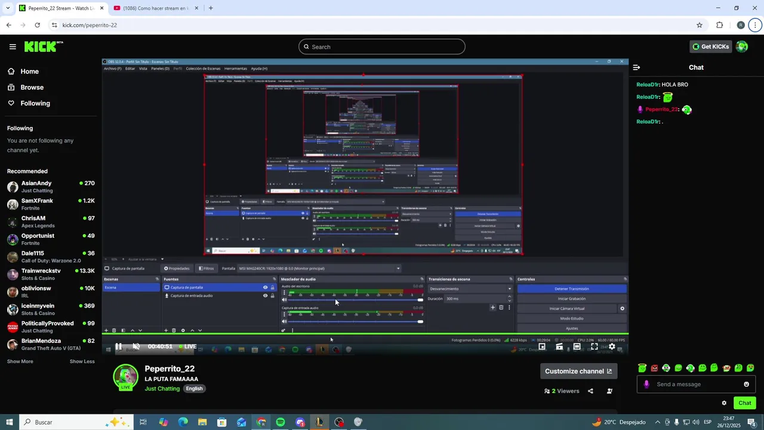Open Spotify from the taskbar
Viewport: 764px width, 430px height.
tap(281, 422)
